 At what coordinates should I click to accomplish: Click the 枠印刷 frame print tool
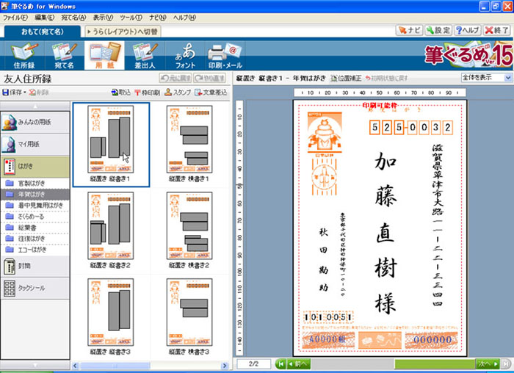[x=146, y=93]
